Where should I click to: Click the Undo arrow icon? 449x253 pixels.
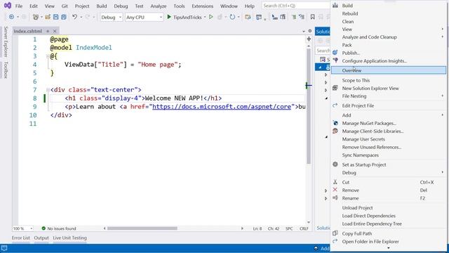(75, 17)
